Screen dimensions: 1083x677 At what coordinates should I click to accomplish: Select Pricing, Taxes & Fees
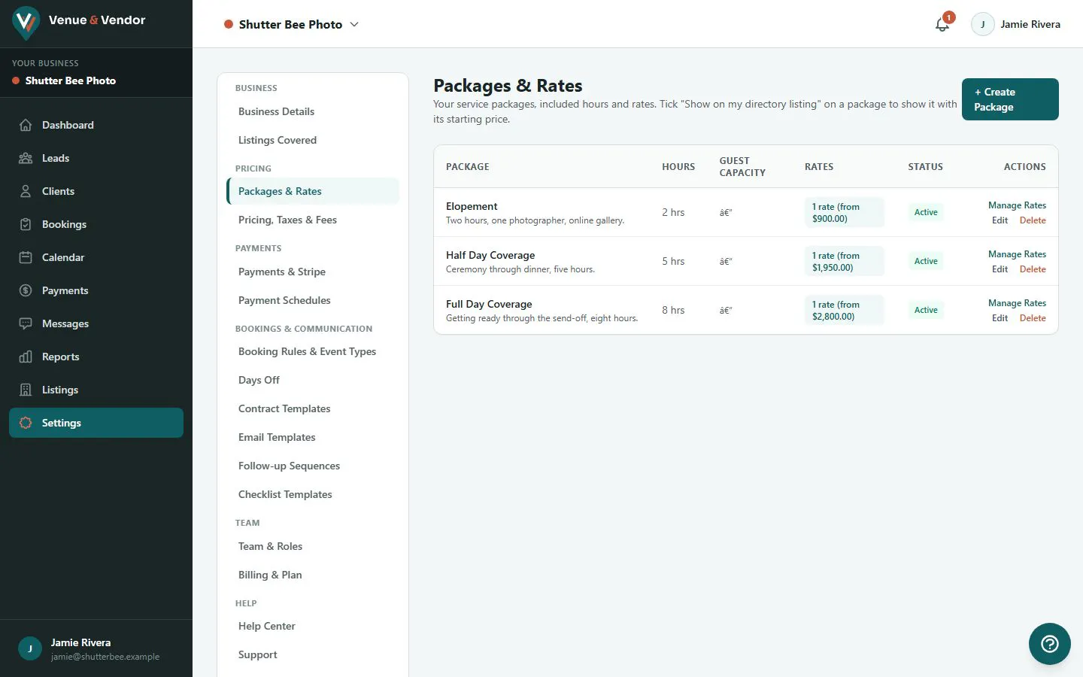coord(313,220)
